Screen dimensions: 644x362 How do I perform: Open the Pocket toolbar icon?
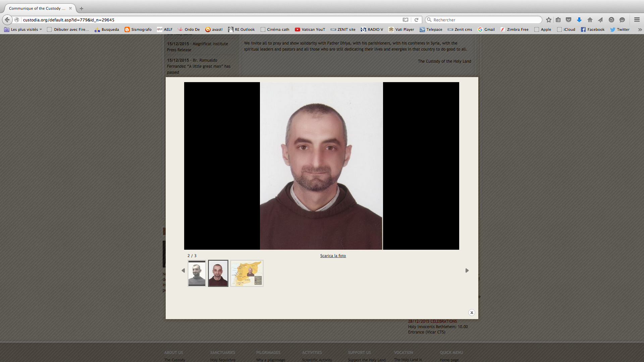(x=569, y=20)
